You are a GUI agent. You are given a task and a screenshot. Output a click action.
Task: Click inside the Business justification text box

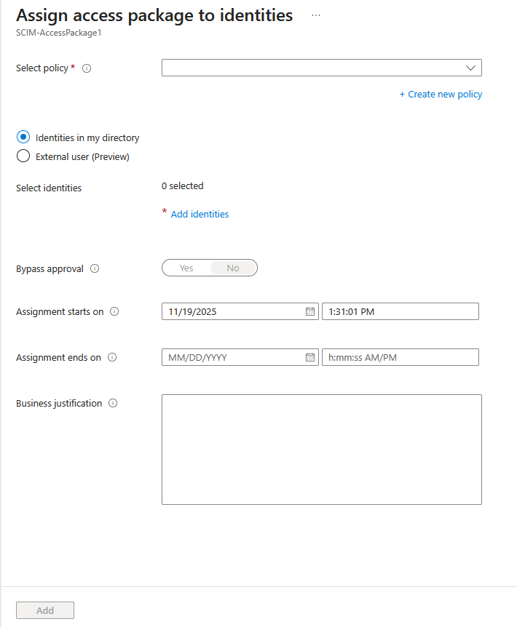pyautogui.click(x=321, y=449)
